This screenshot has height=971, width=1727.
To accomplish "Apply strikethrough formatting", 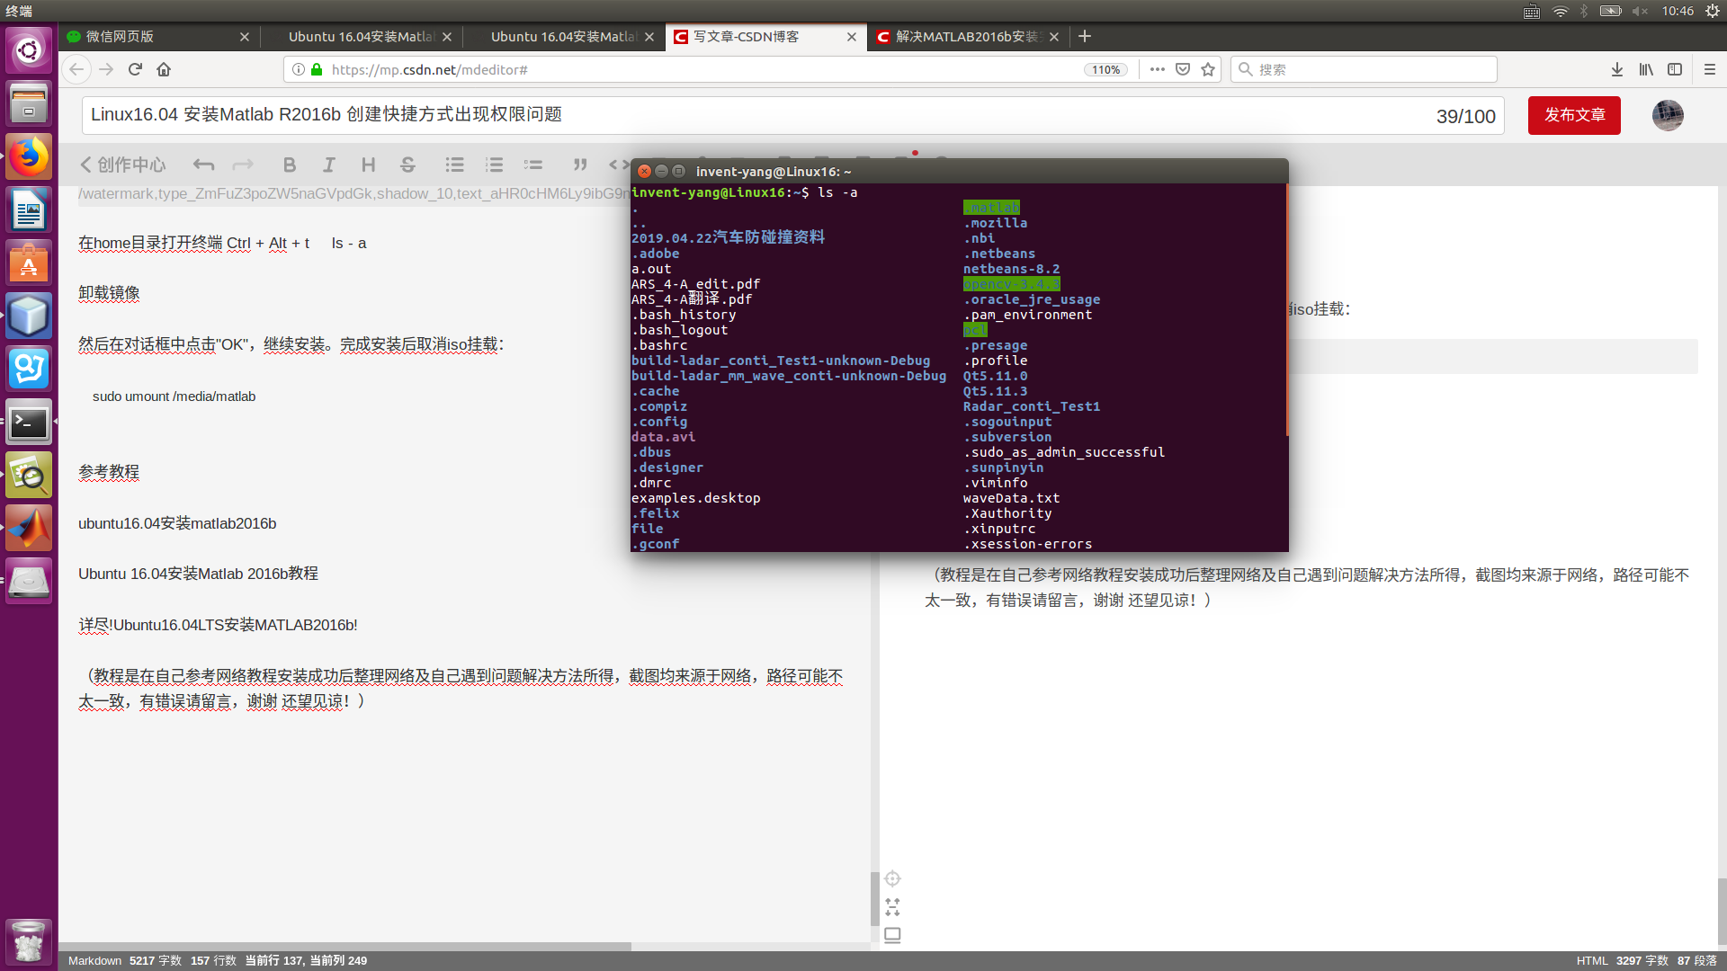I will coord(407,165).
